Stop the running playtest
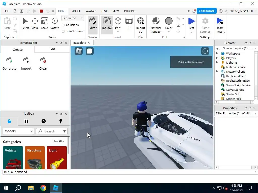Screen dimensions: 258x193 pyautogui.click(x=41, y=11)
